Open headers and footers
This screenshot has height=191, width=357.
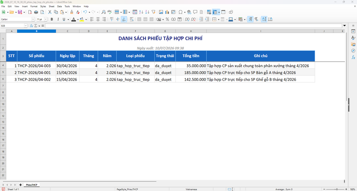click(201, 12)
